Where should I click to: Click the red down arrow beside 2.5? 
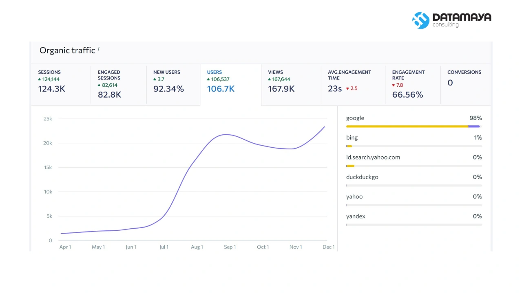[x=347, y=88]
